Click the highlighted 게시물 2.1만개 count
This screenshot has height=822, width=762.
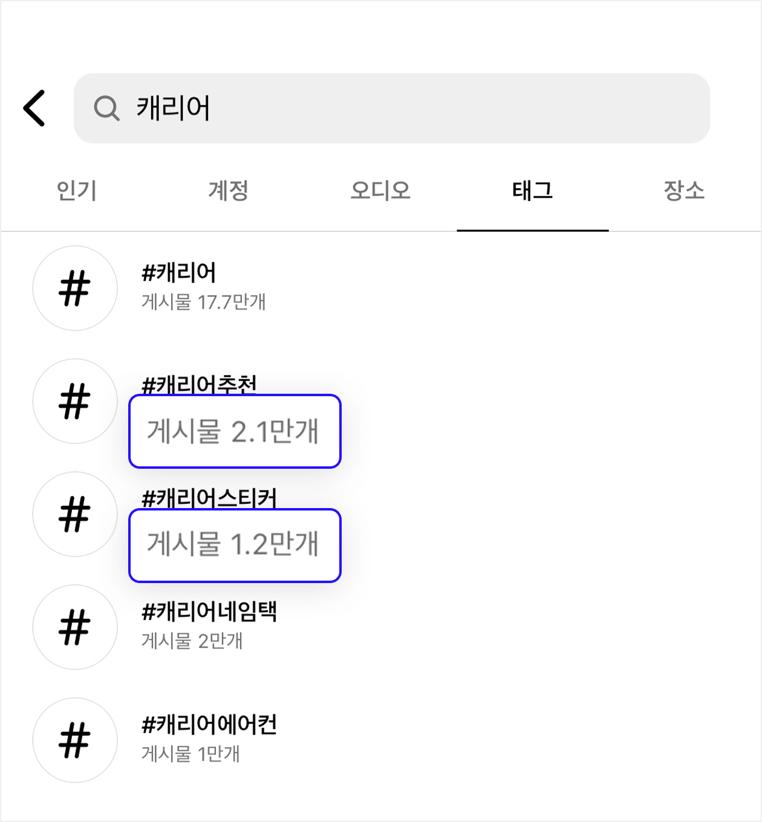click(x=235, y=431)
